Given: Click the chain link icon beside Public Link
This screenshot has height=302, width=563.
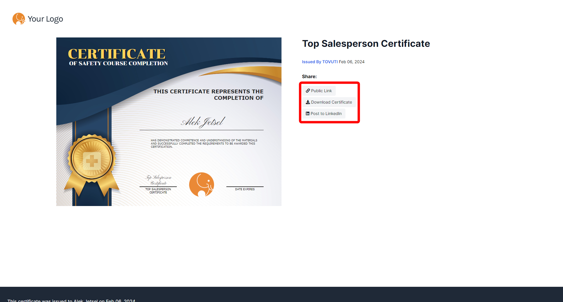Looking at the screenshot, I should pyautogui.click(x=308, y=91).
